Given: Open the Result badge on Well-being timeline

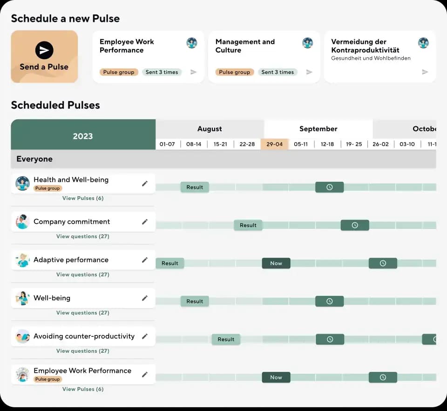Looking at the screenshot, I should pyautogui.click(x=194, y=301).
